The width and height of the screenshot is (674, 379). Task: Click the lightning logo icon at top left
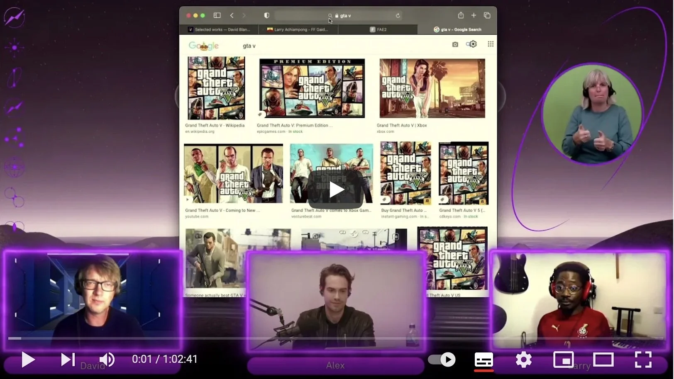click(x=14, y=17)
